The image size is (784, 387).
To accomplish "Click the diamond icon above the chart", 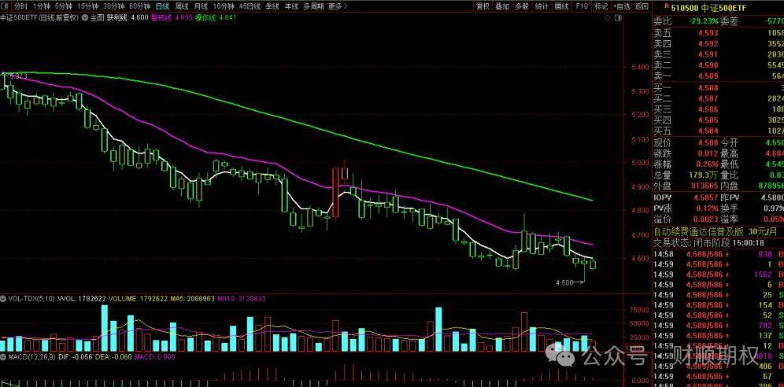I will tap(608, 17).
